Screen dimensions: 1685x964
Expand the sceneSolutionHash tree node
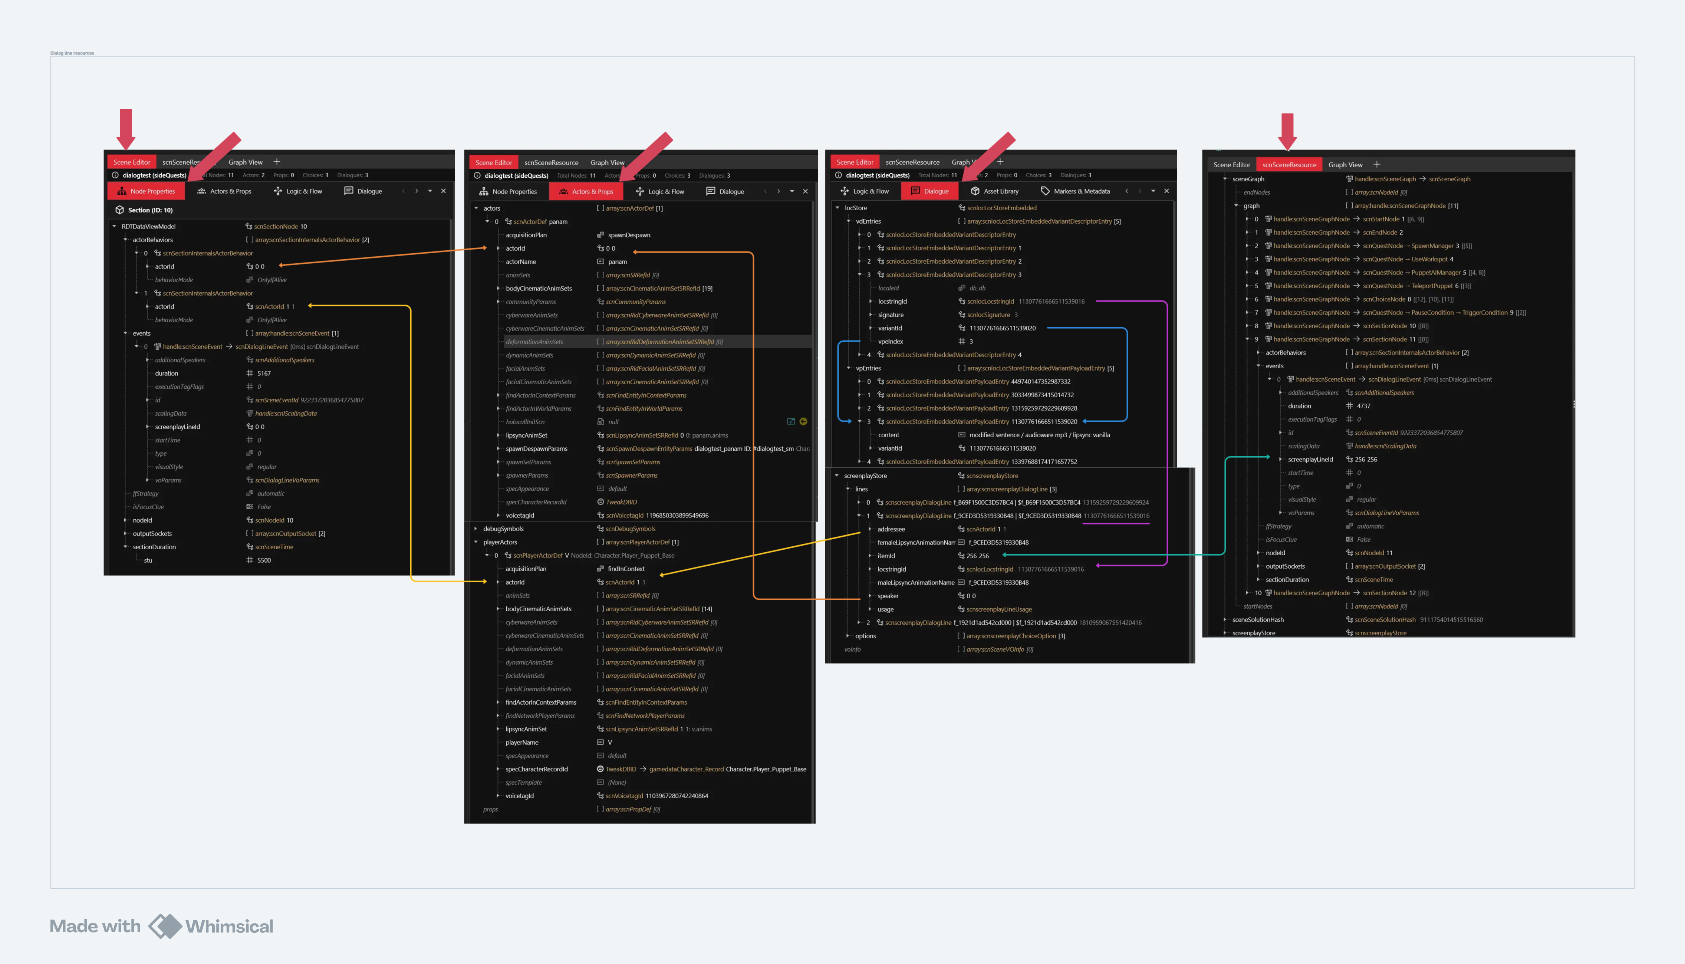1224,620
